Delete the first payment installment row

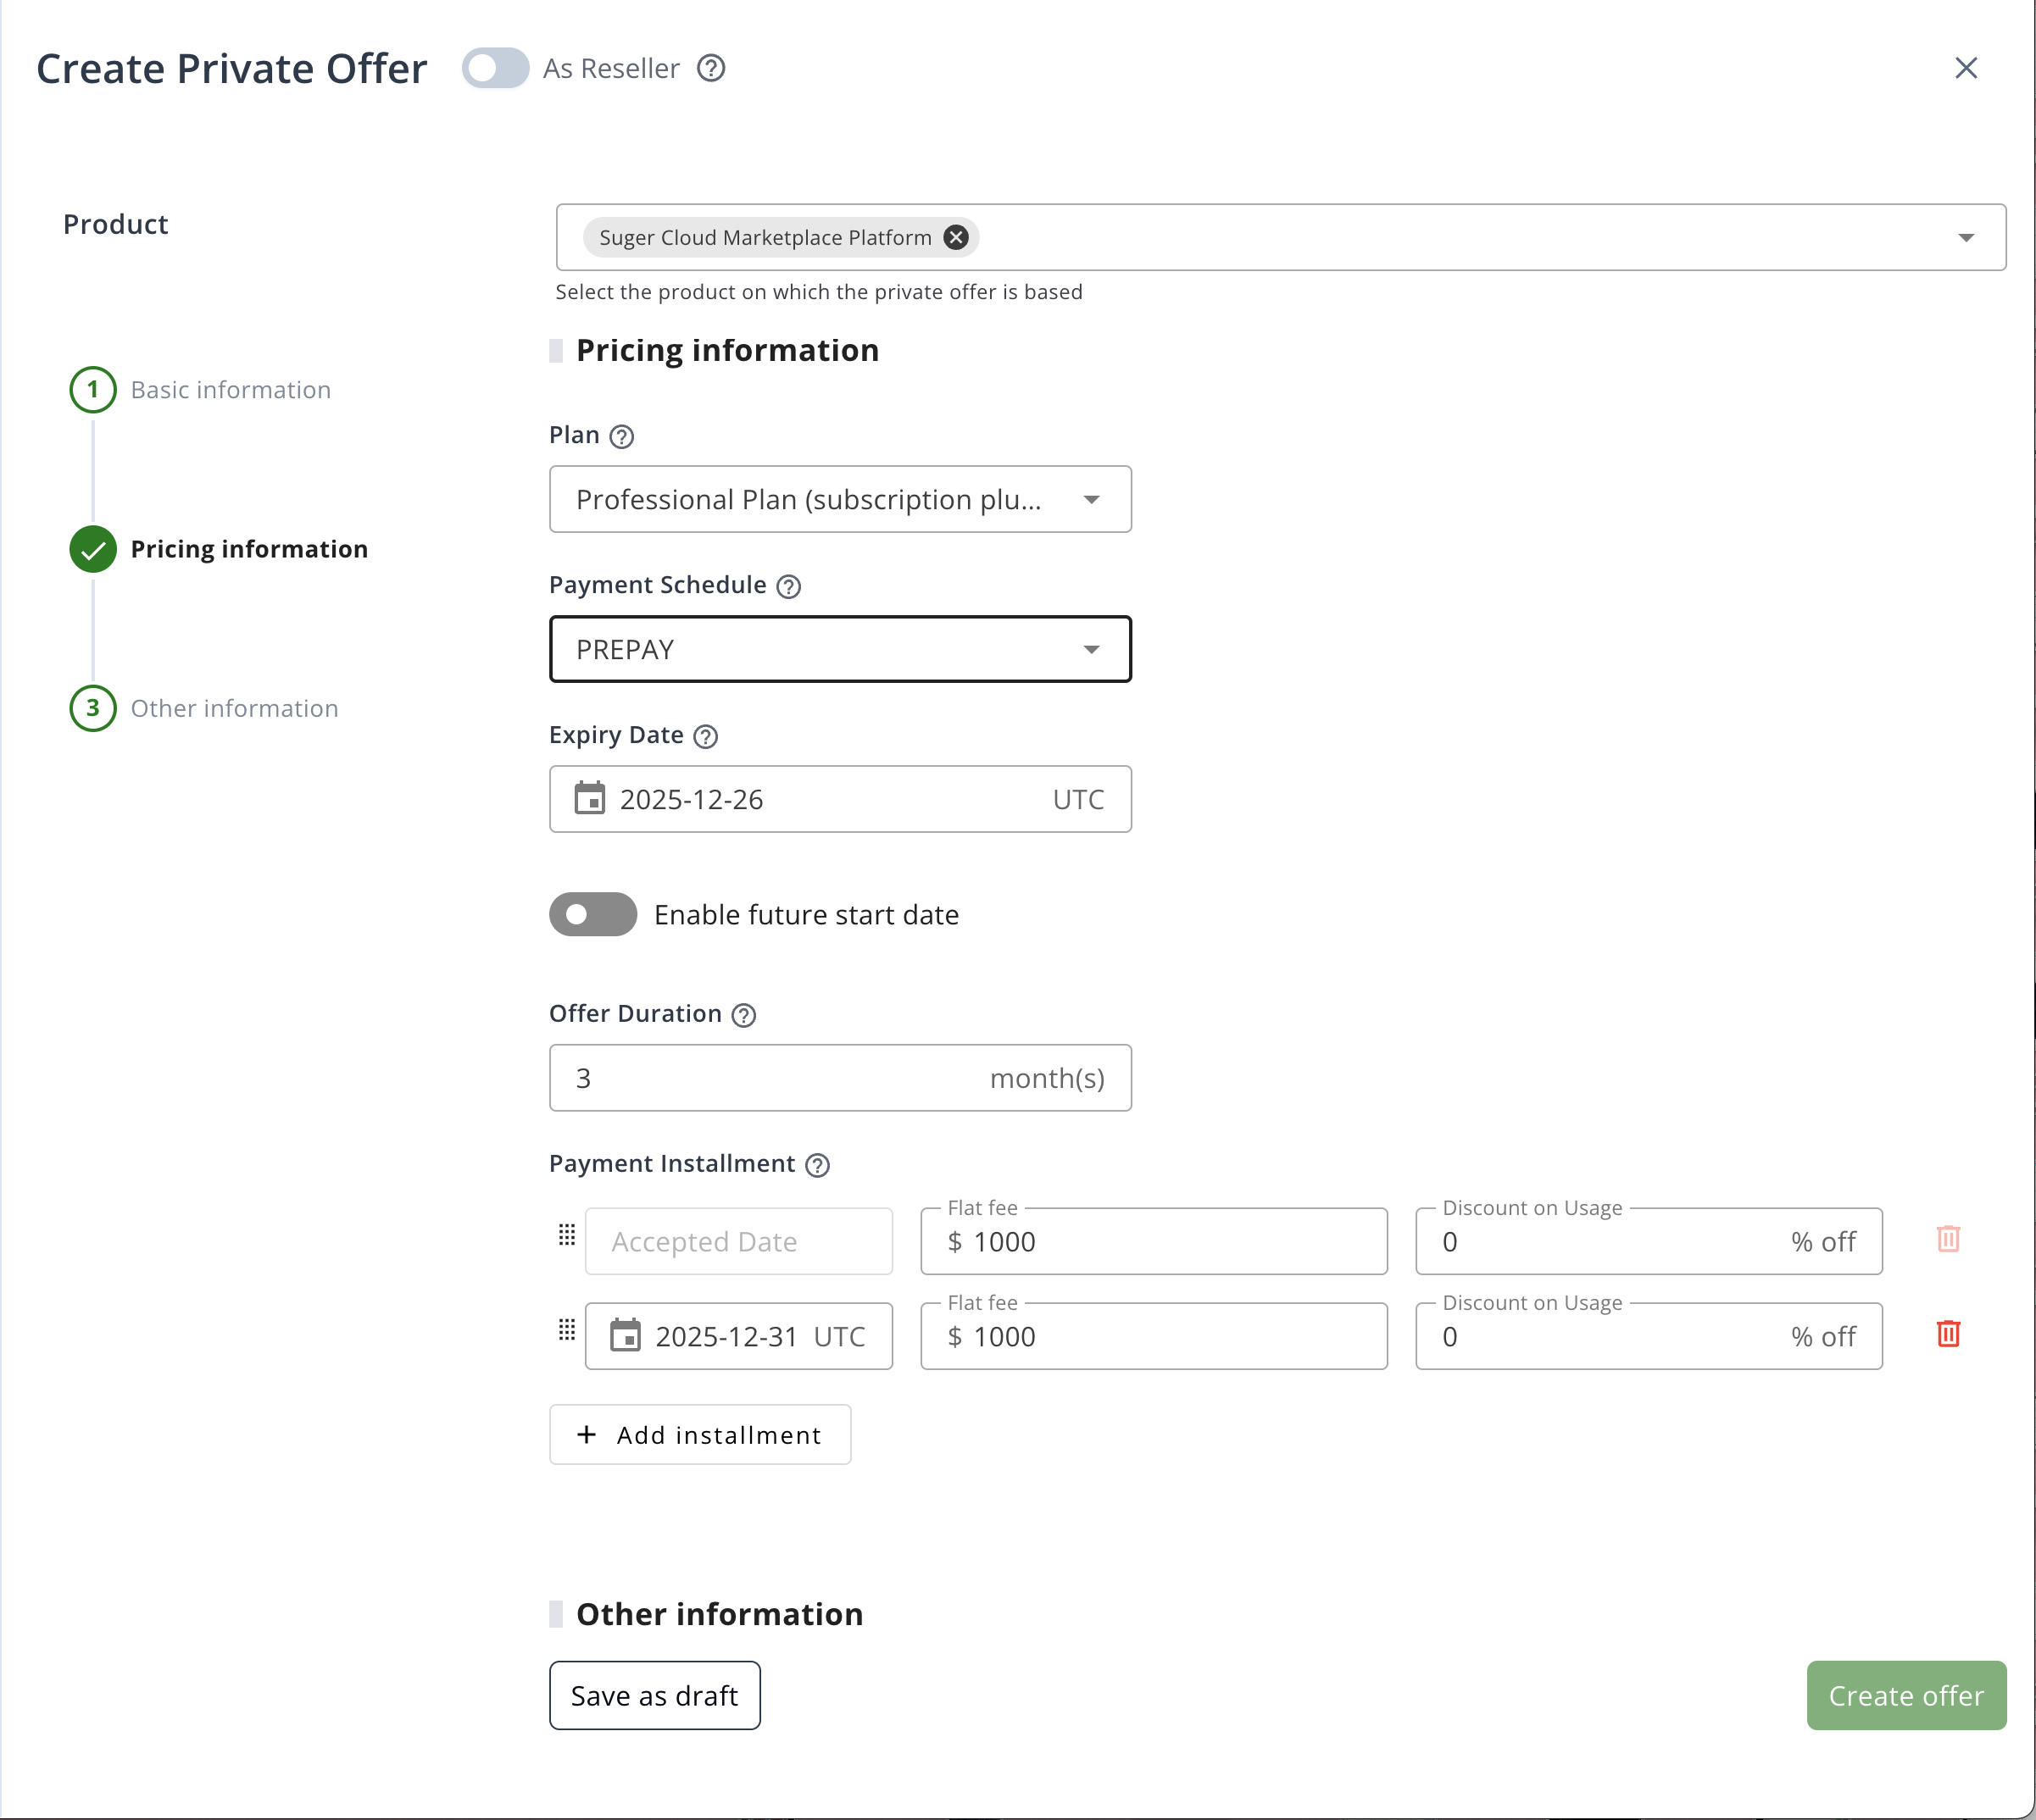1947,1238
